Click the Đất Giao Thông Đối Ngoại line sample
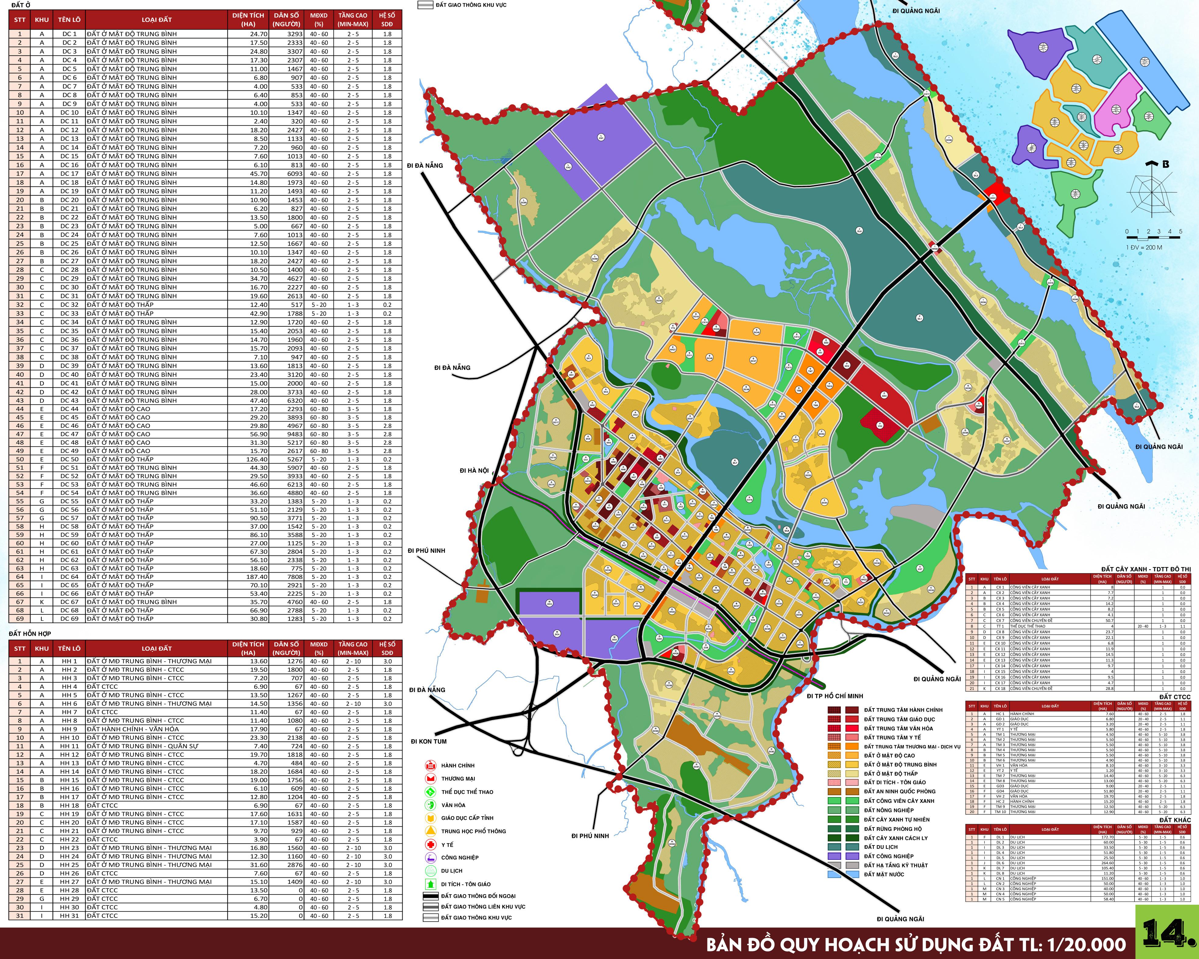The height and width of the screenshot is (959, 1199). coord(430,896)
